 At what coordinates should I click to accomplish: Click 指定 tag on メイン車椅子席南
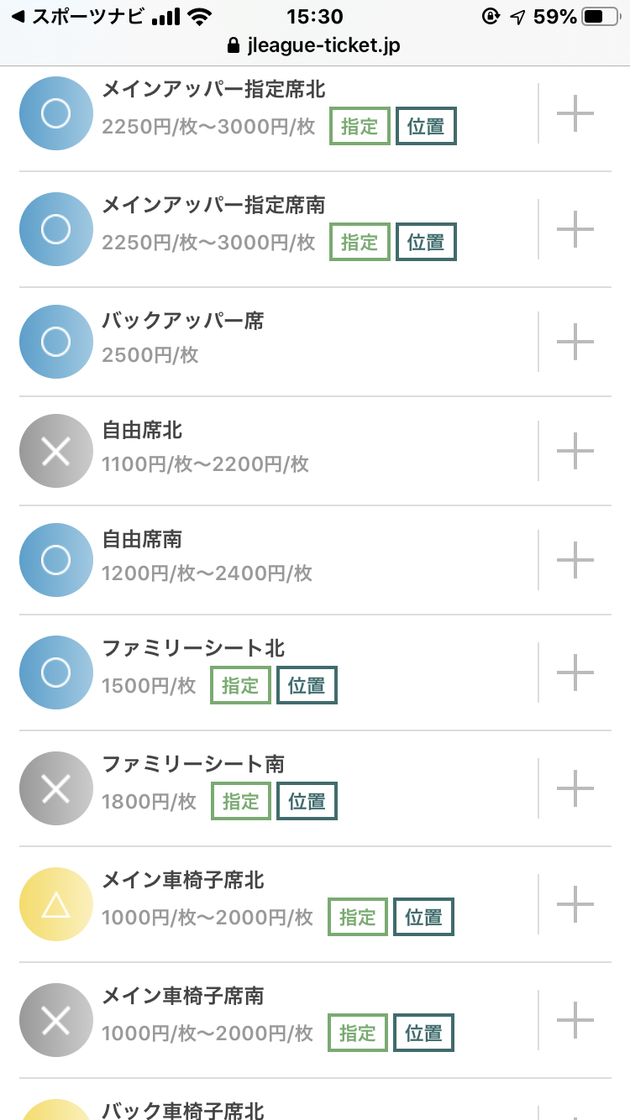click(357, 1033)
